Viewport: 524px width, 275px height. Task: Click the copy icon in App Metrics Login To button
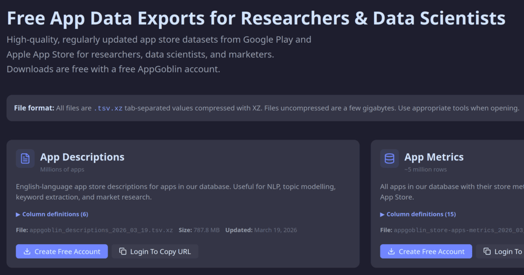tap(487, 251)
